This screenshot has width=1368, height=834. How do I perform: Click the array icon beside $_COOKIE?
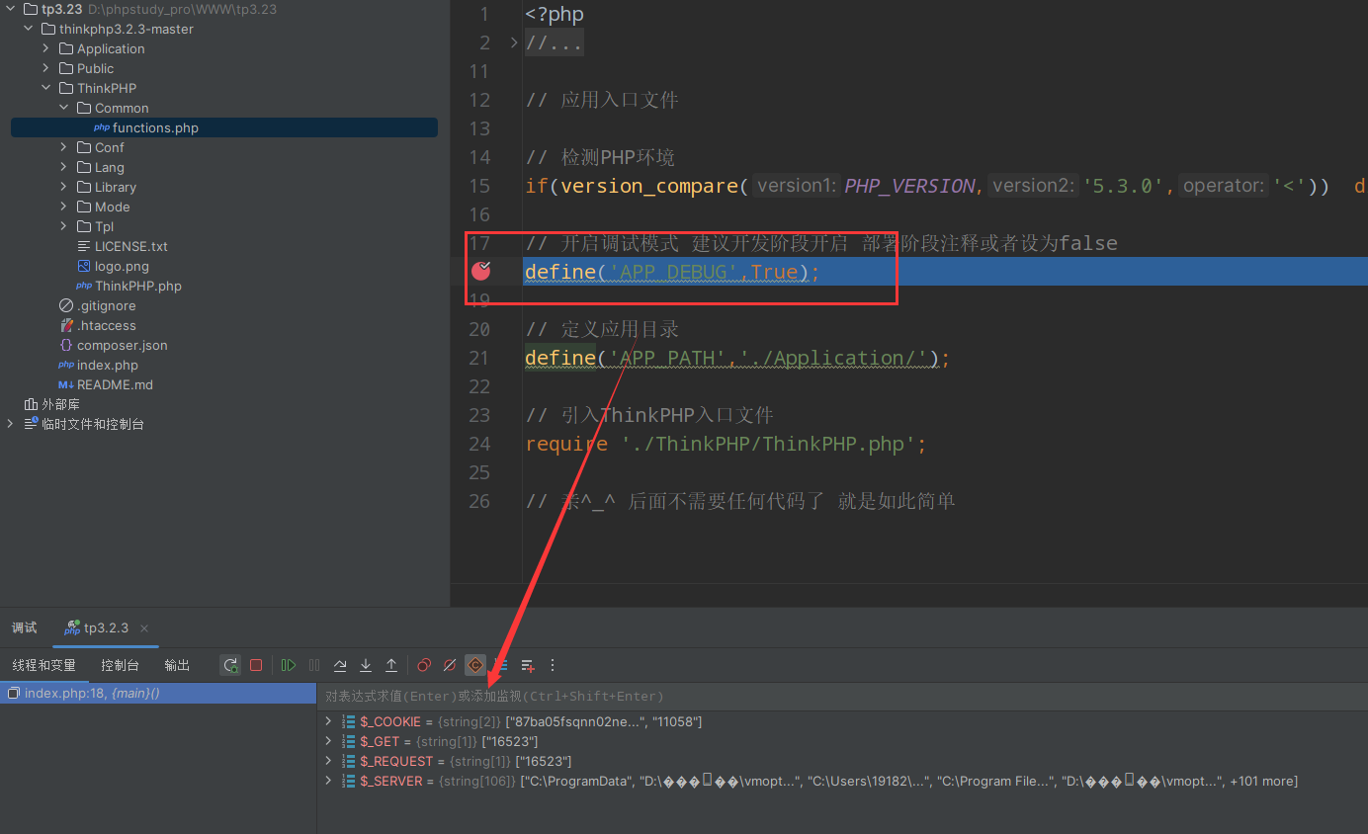(348, 721)
